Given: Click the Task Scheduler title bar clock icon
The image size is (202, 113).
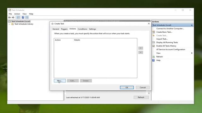Looking at the screenshot, I should [10, 10].
